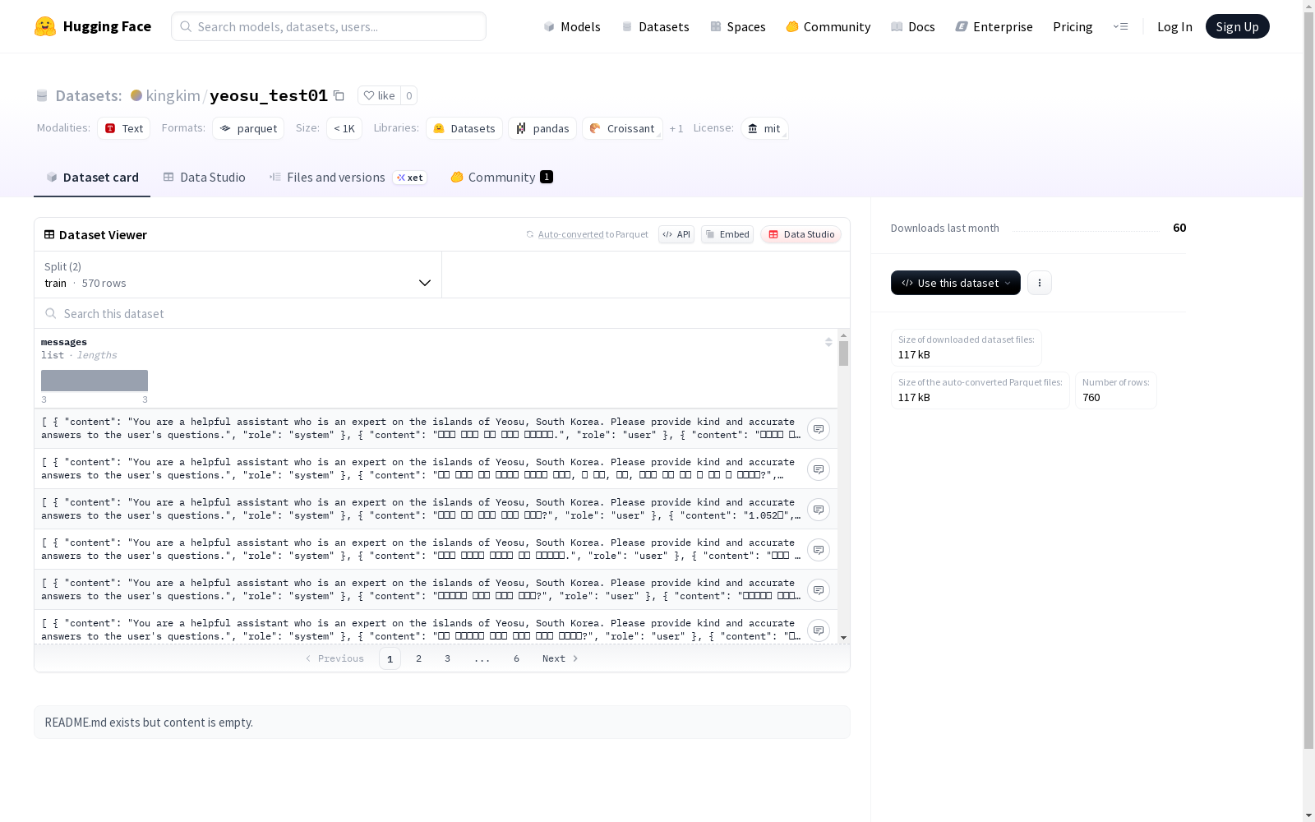The width and height of the screenshot is (1315, 822).
Task: Focus the search models, datasets, users field
Action: click(329, 26)
